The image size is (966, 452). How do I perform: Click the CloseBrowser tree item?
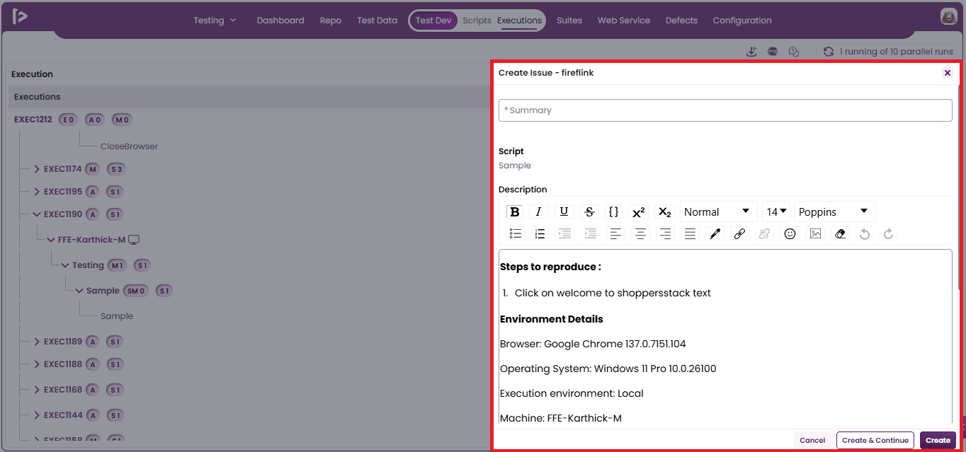tap(129, 146)
